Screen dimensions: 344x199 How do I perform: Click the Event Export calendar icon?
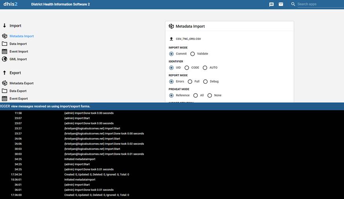4,99
